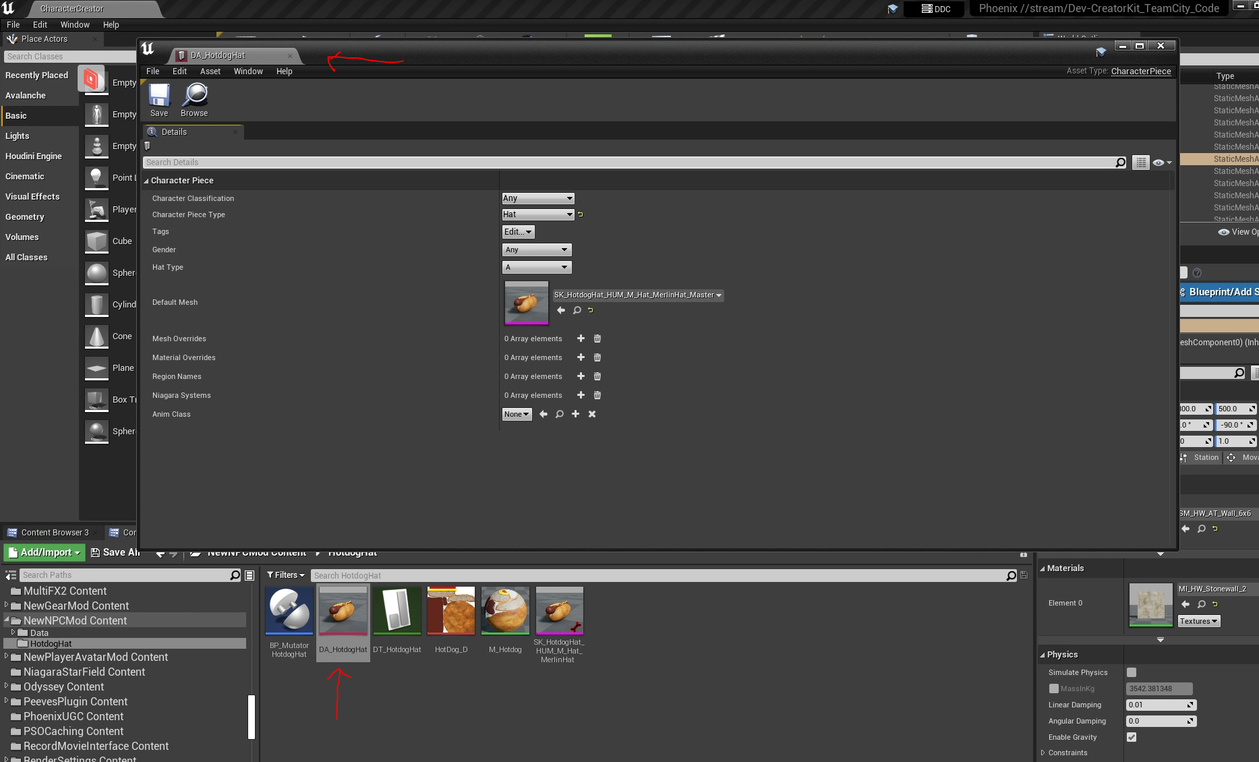Click the search icon in Search Details
Image resolution: width=1259 pixels, height=762 pixels.
1120,163
